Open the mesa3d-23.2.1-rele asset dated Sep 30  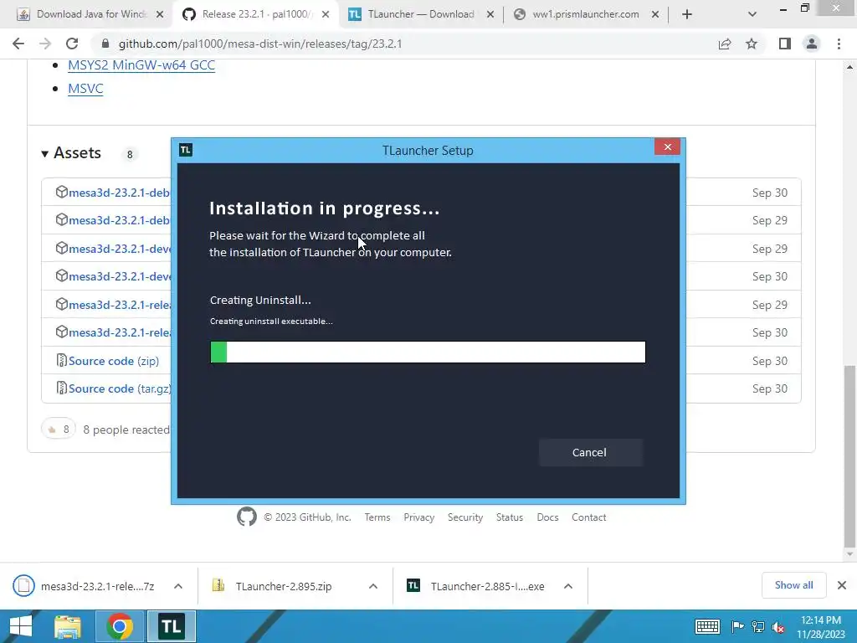(x=120, y=332)
